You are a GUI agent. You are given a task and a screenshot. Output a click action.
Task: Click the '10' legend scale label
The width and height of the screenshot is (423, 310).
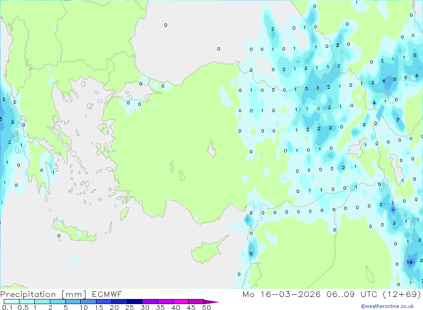click(x=84, y=307)
